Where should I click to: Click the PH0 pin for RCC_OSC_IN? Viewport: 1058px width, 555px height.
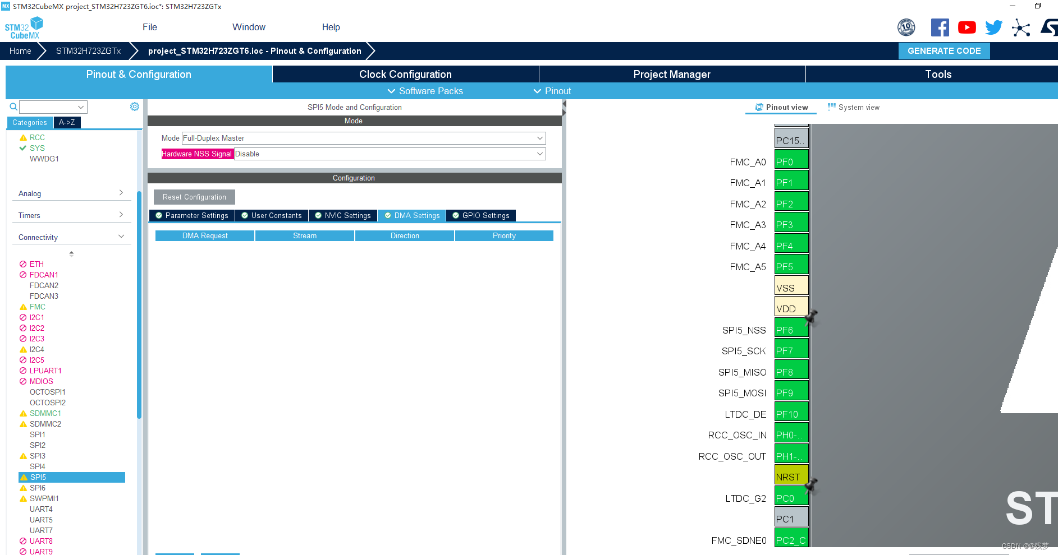(791, 432)
